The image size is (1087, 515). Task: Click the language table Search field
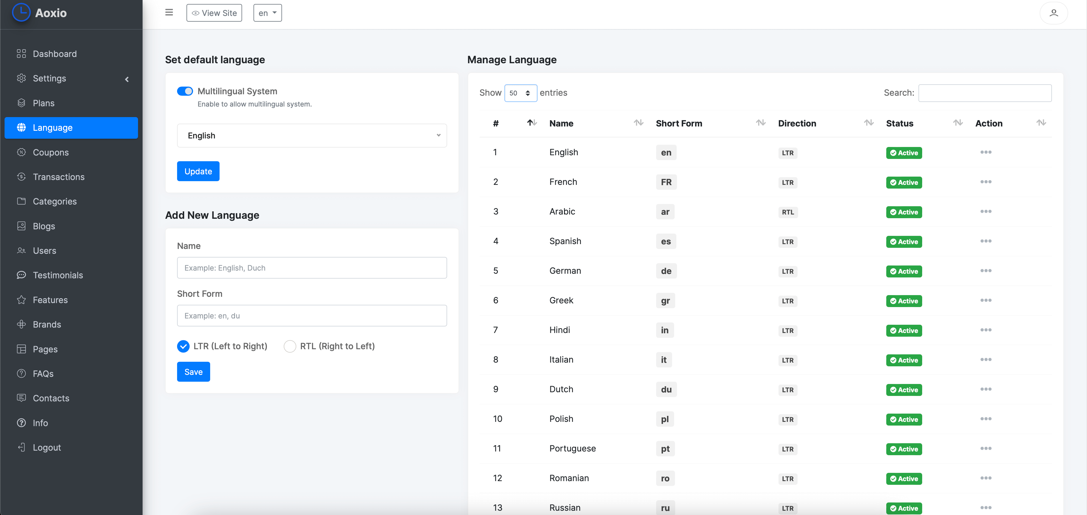pos(984,93)
